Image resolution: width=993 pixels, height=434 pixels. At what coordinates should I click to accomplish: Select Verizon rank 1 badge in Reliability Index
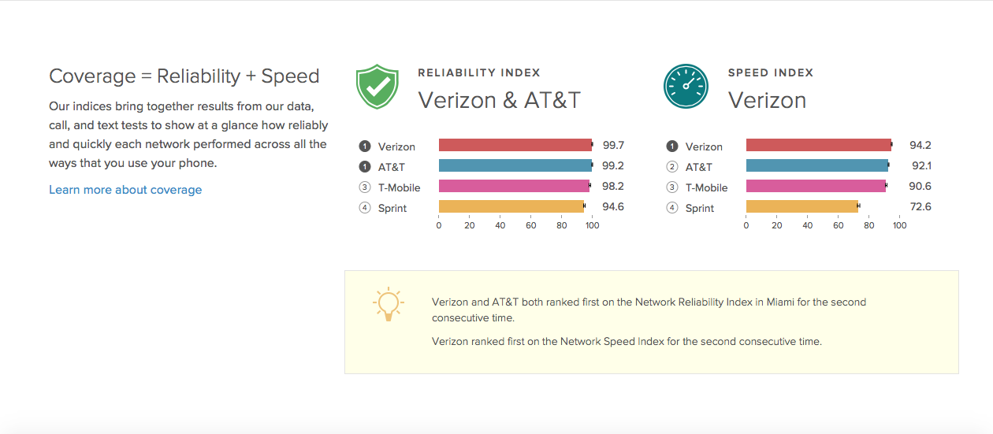(x=364, y=147)
